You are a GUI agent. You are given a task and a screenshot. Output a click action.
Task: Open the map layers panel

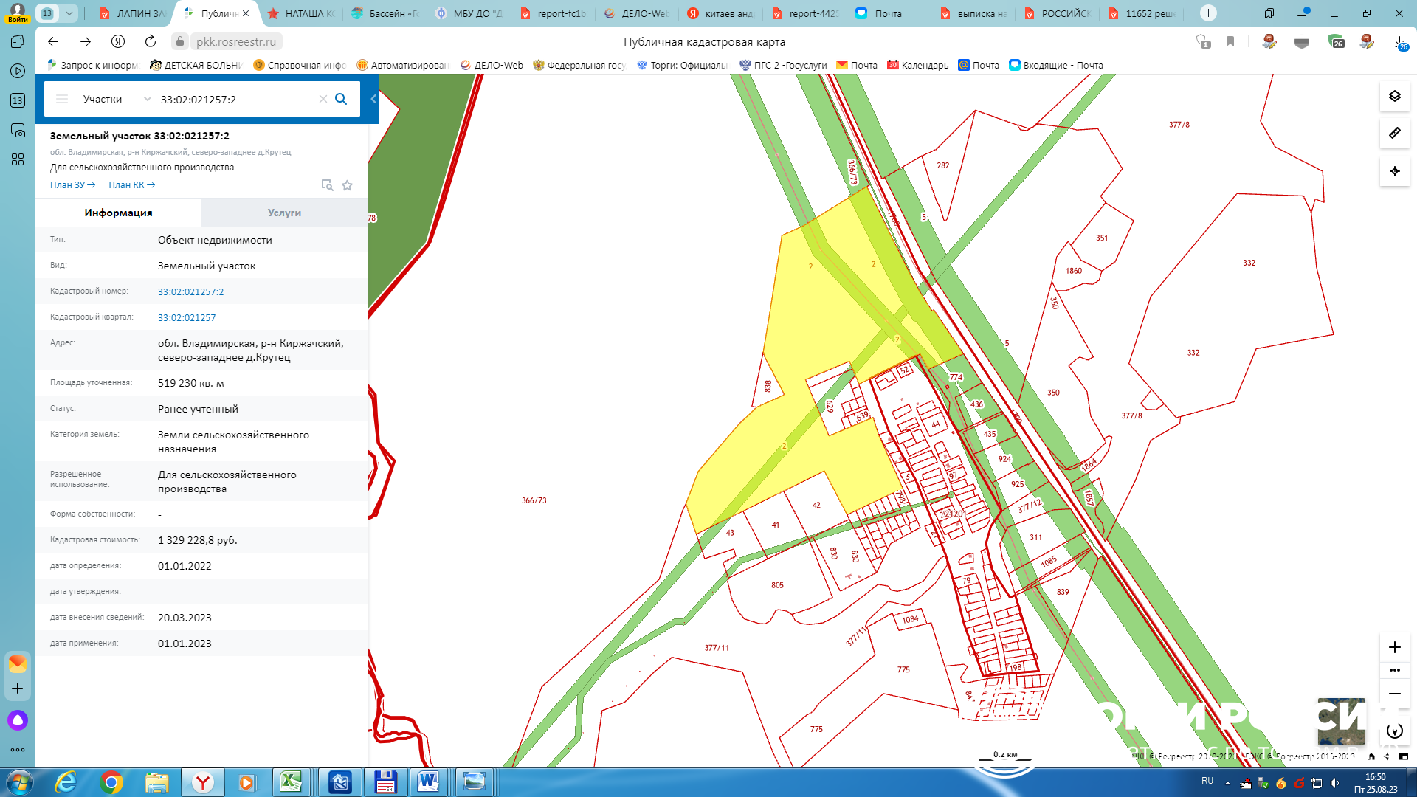[x=1394, y=96]
